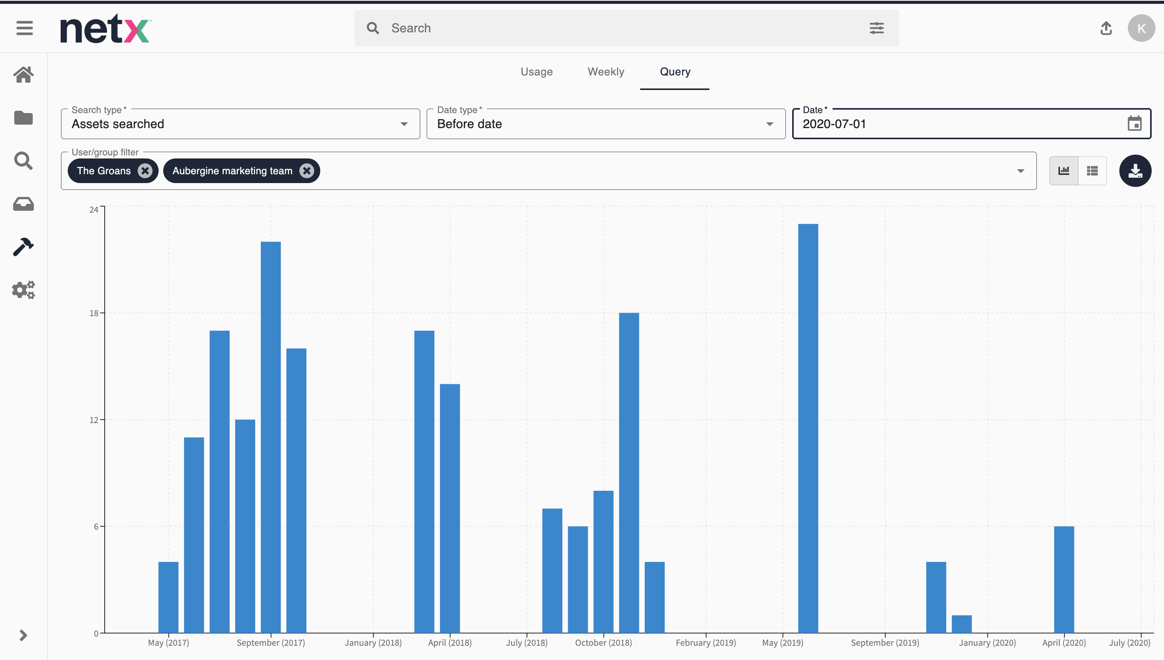Viewport: 1164px width, 660px height.
Task: Open the System settings gears icon
Action: pos(23,290)
